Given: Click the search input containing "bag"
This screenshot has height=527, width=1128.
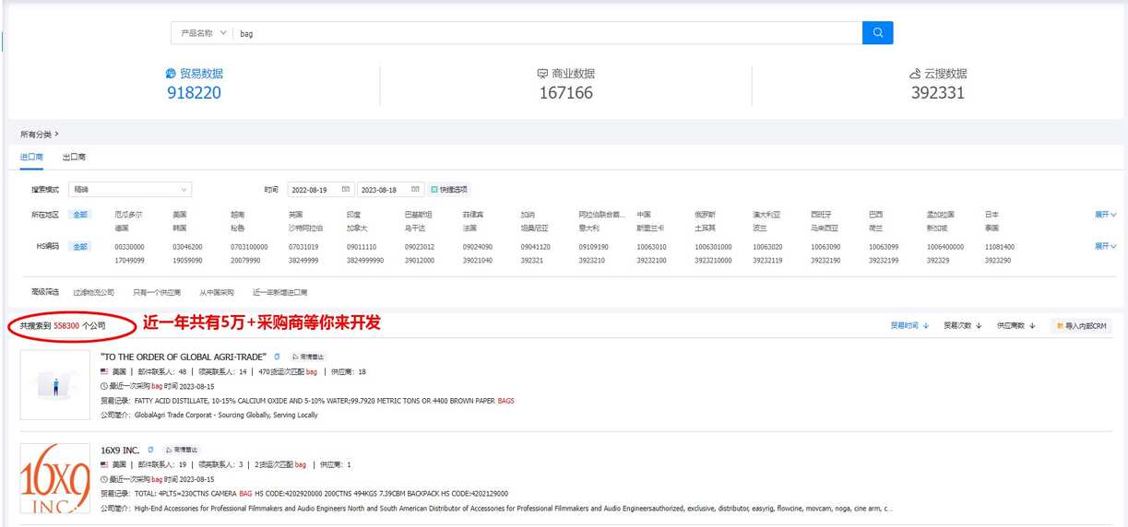Looking at the screenshot, I should point(548,33).
